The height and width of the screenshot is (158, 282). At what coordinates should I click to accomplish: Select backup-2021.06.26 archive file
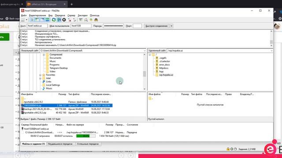(x=67, y=109)
